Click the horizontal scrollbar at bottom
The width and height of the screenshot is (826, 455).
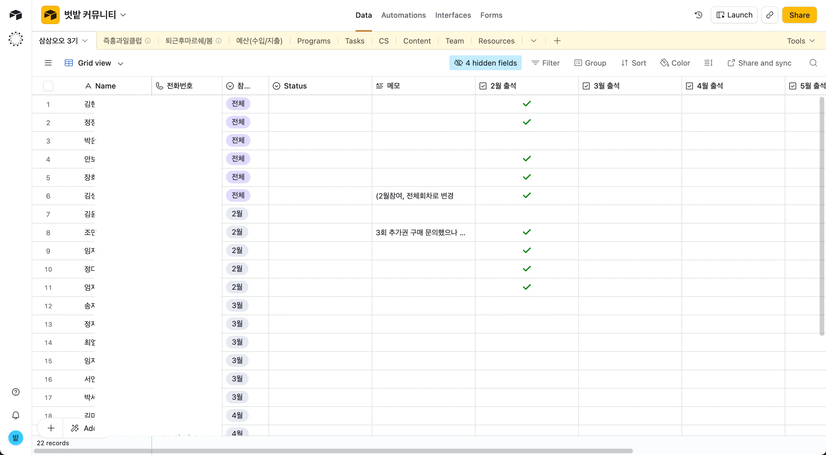(x=333, y=451)
